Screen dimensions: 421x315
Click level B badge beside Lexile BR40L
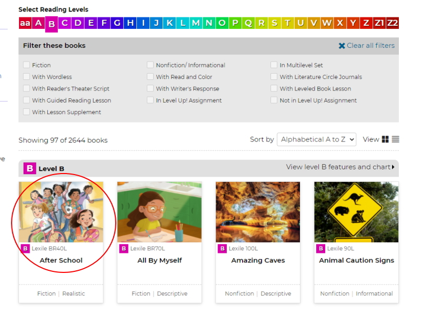coord(25,248)
